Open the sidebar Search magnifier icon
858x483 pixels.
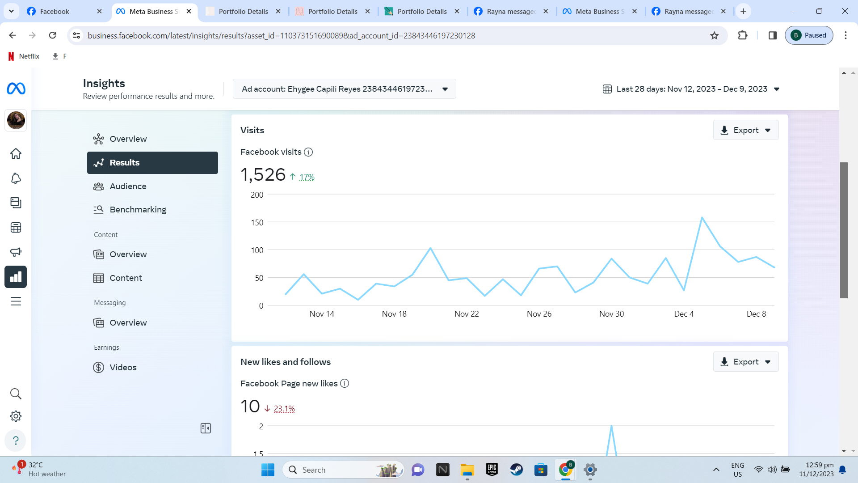[16, 394]
